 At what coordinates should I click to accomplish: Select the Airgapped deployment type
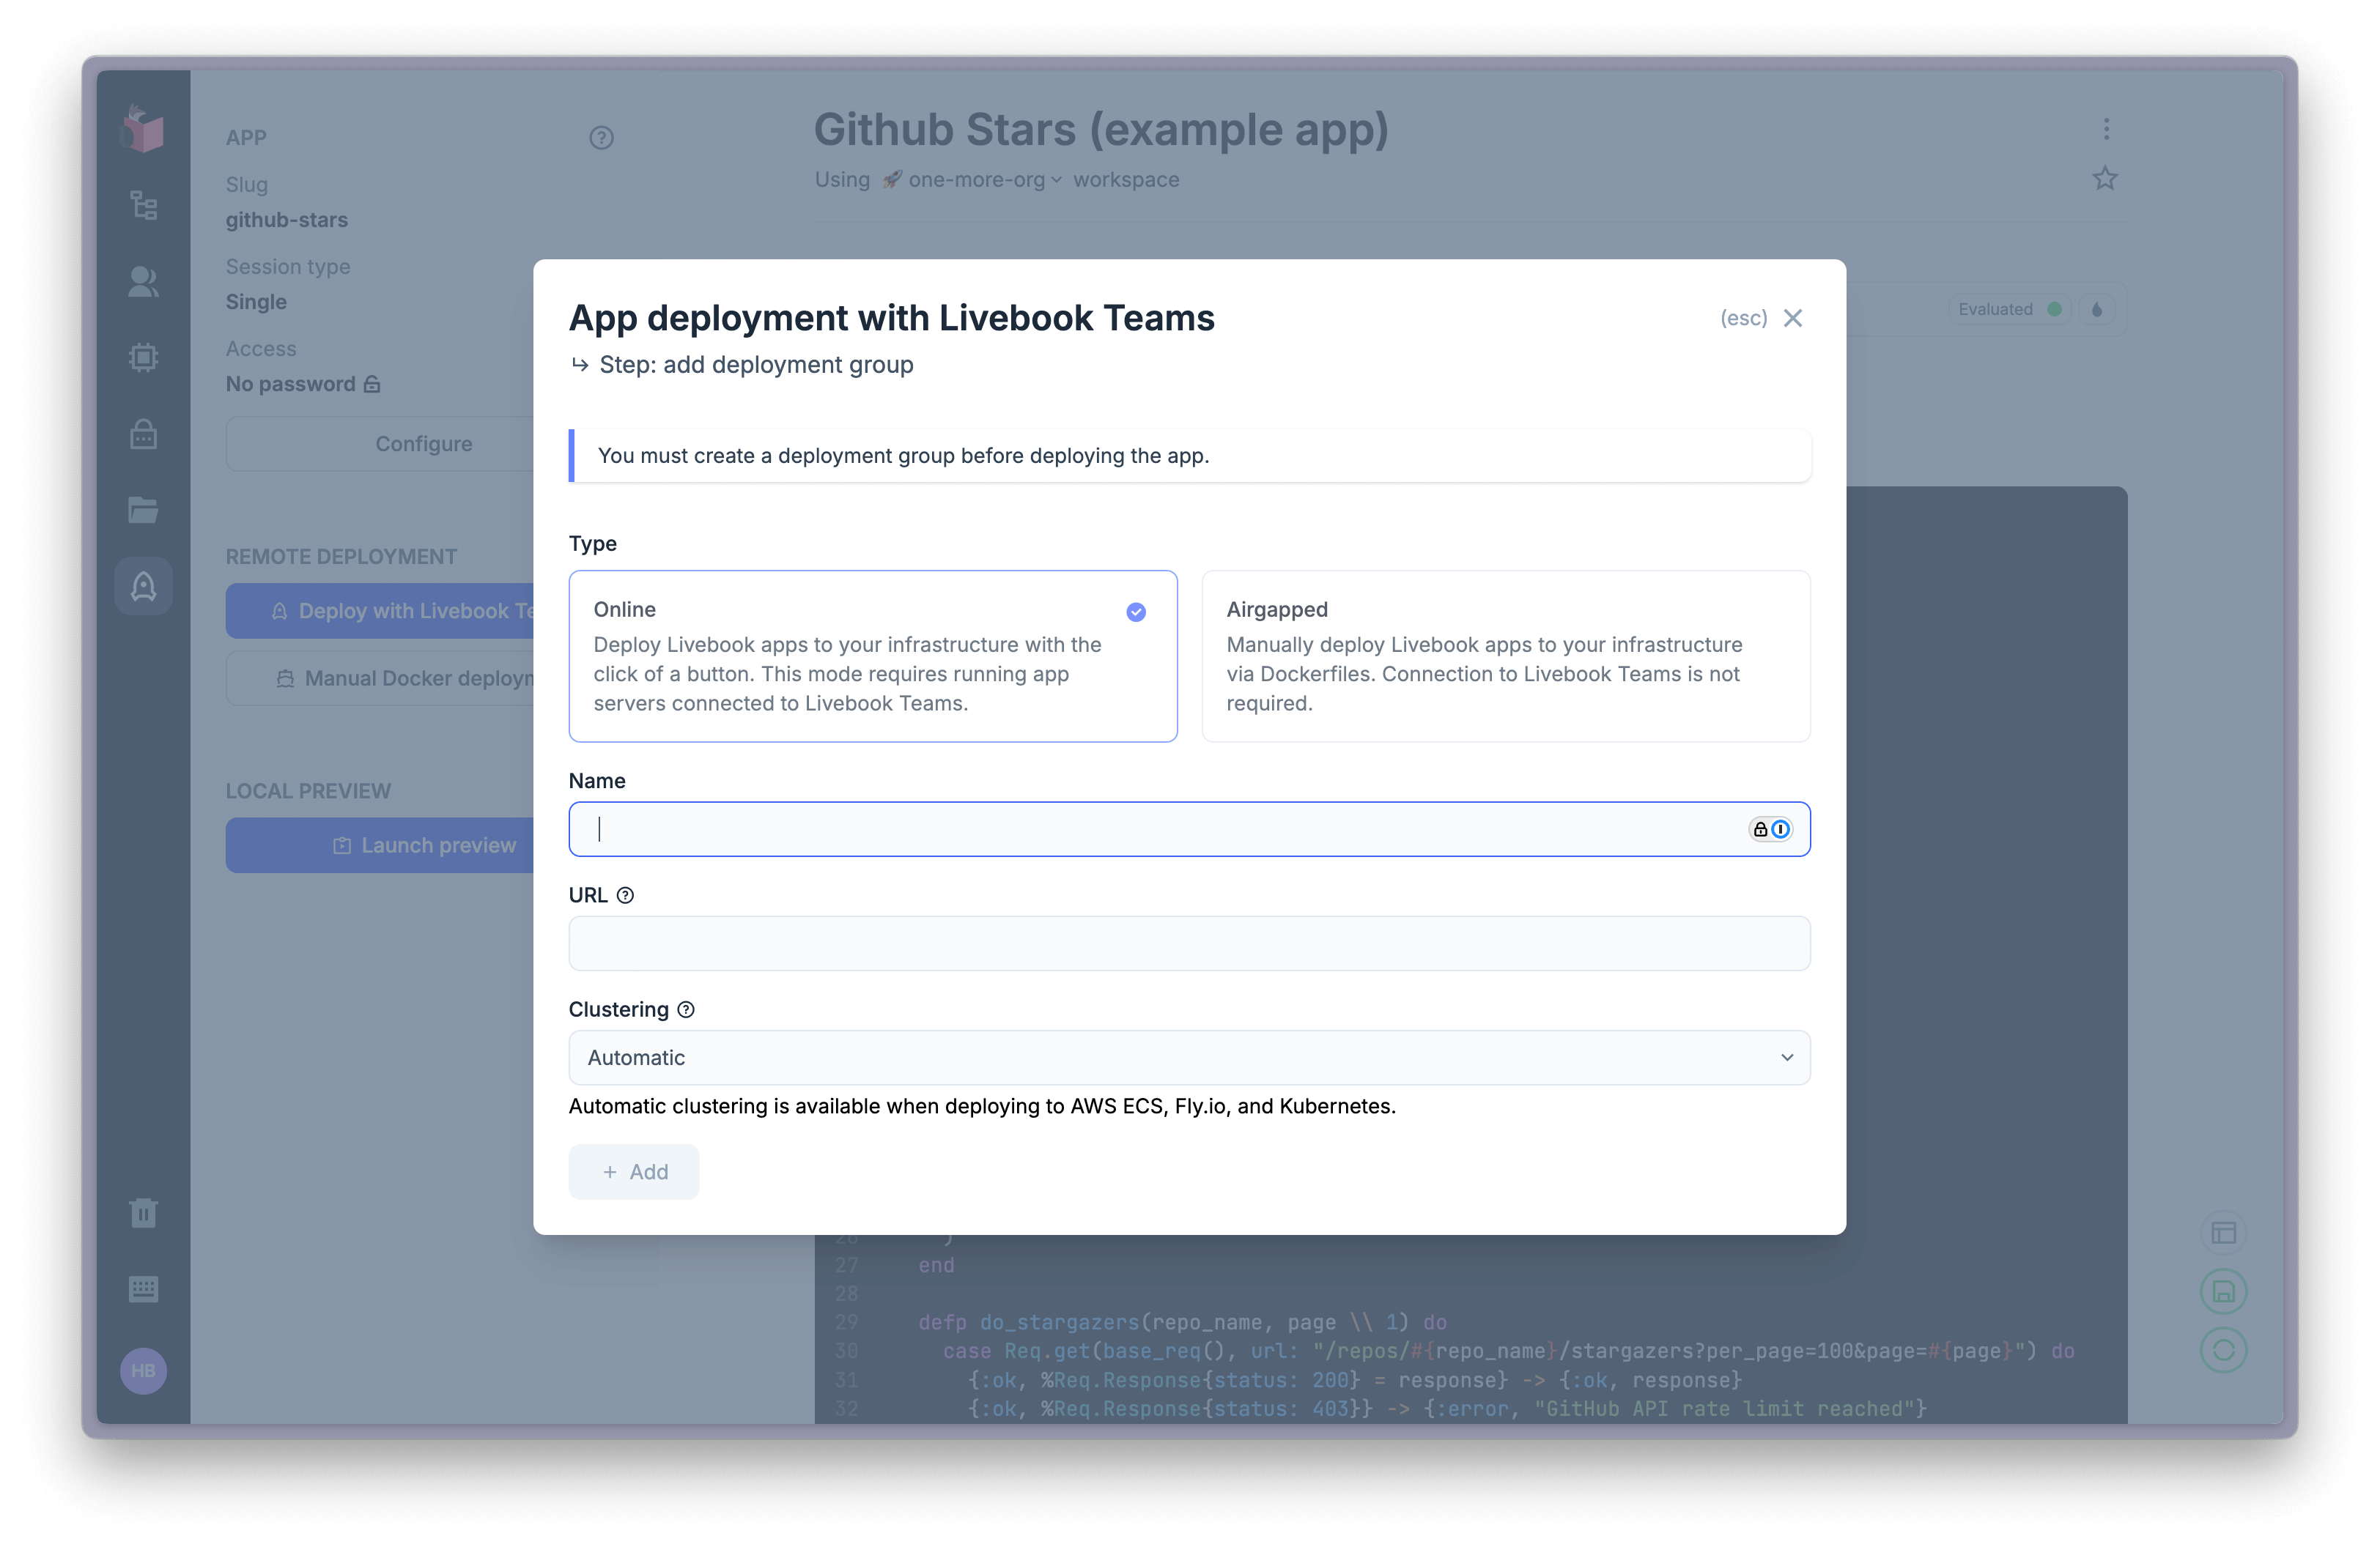point(1505,656)
